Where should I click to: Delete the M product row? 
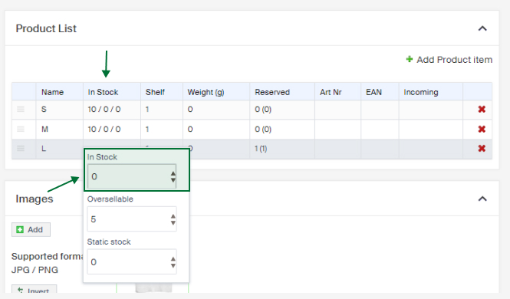482,129
